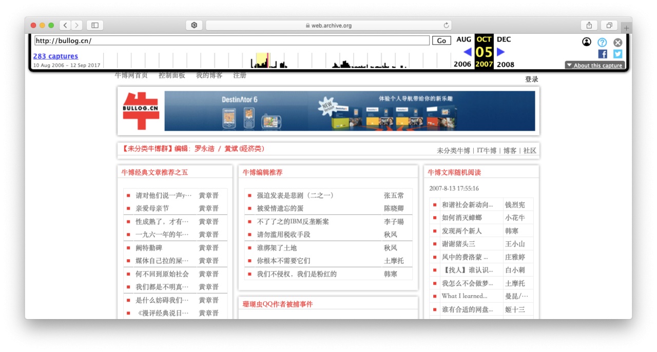
Task: Share capture on Twitter icon
Action: 617,54
